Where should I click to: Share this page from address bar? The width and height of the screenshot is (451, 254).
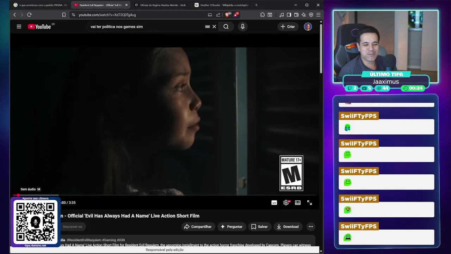pos(218,15)
